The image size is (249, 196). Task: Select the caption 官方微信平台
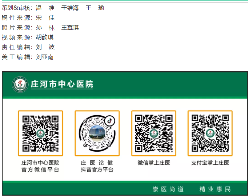[40, 169]
